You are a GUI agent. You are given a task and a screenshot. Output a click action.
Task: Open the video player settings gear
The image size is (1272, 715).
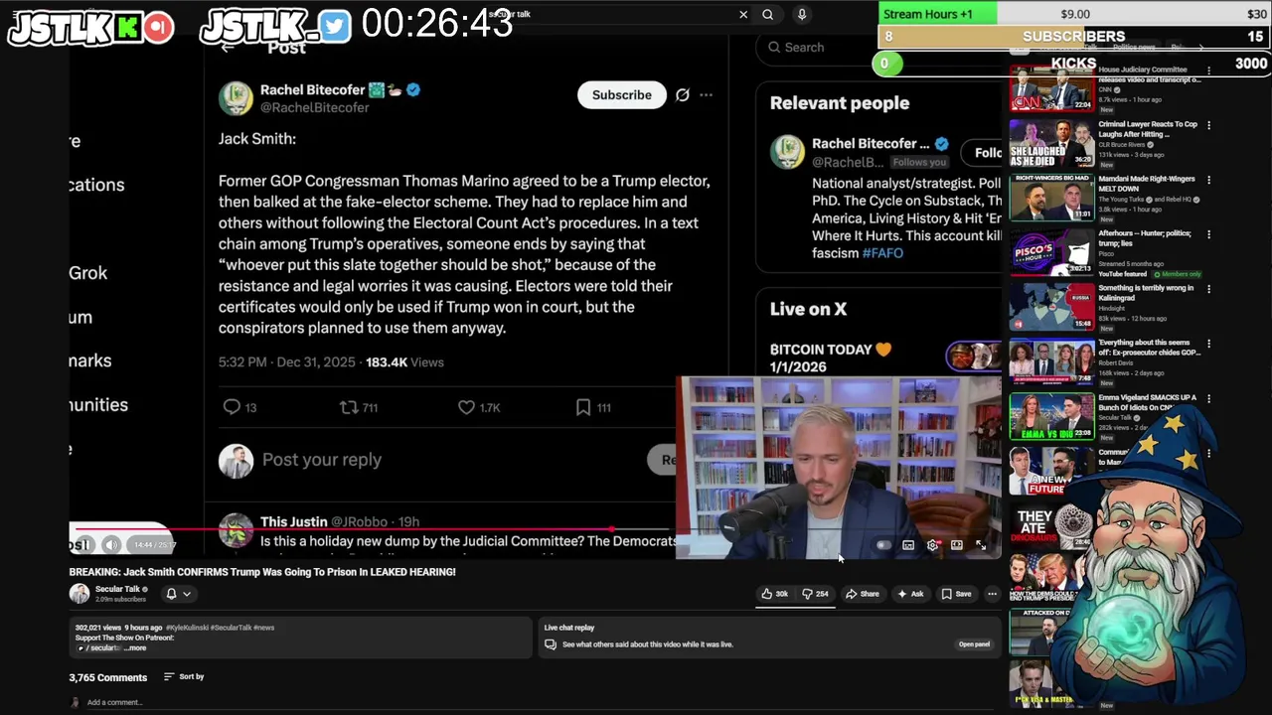tap(932, 545)
